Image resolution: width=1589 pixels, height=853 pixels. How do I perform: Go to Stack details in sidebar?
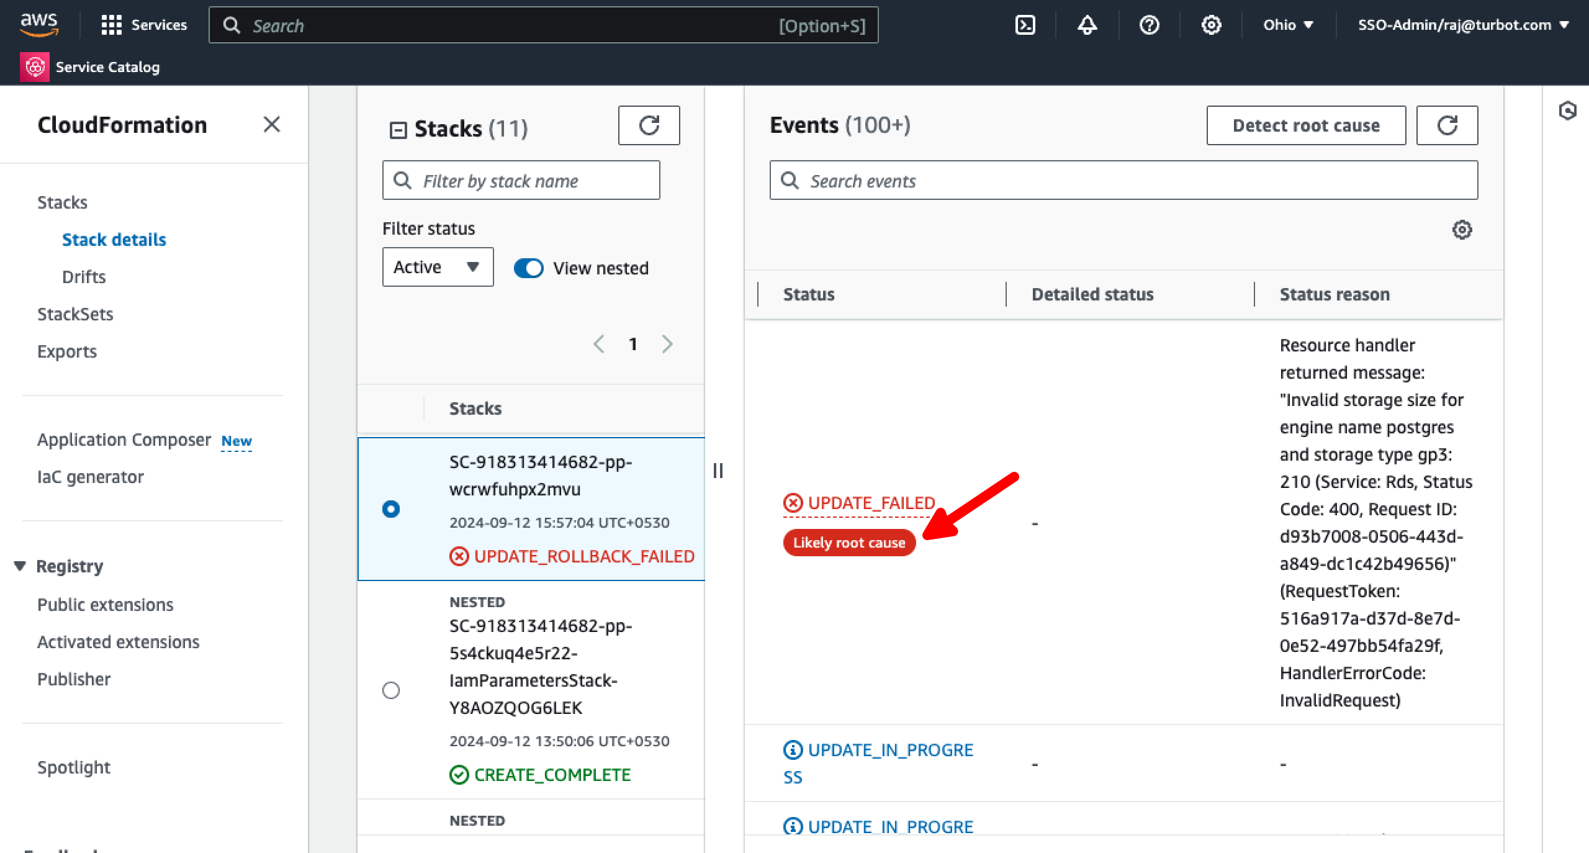pos(114,240)
